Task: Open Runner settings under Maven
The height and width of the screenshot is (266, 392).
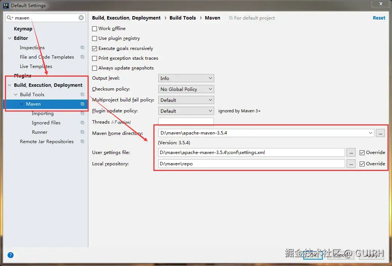Action: [x=39, y=132]
